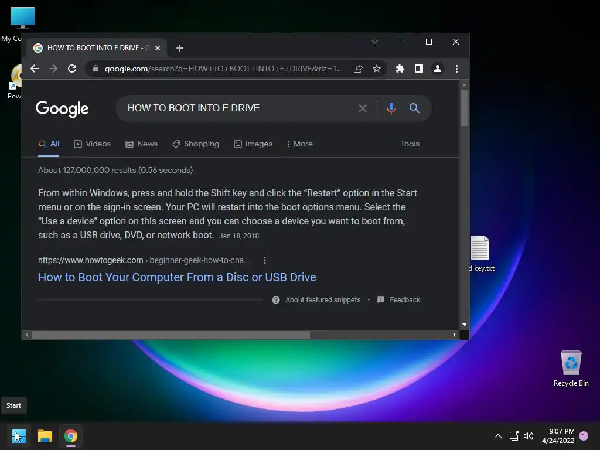This screenshot has height=450, width=600.
Task: Open the clock showing 9:07 PM
Action: (x=558, y=436)
